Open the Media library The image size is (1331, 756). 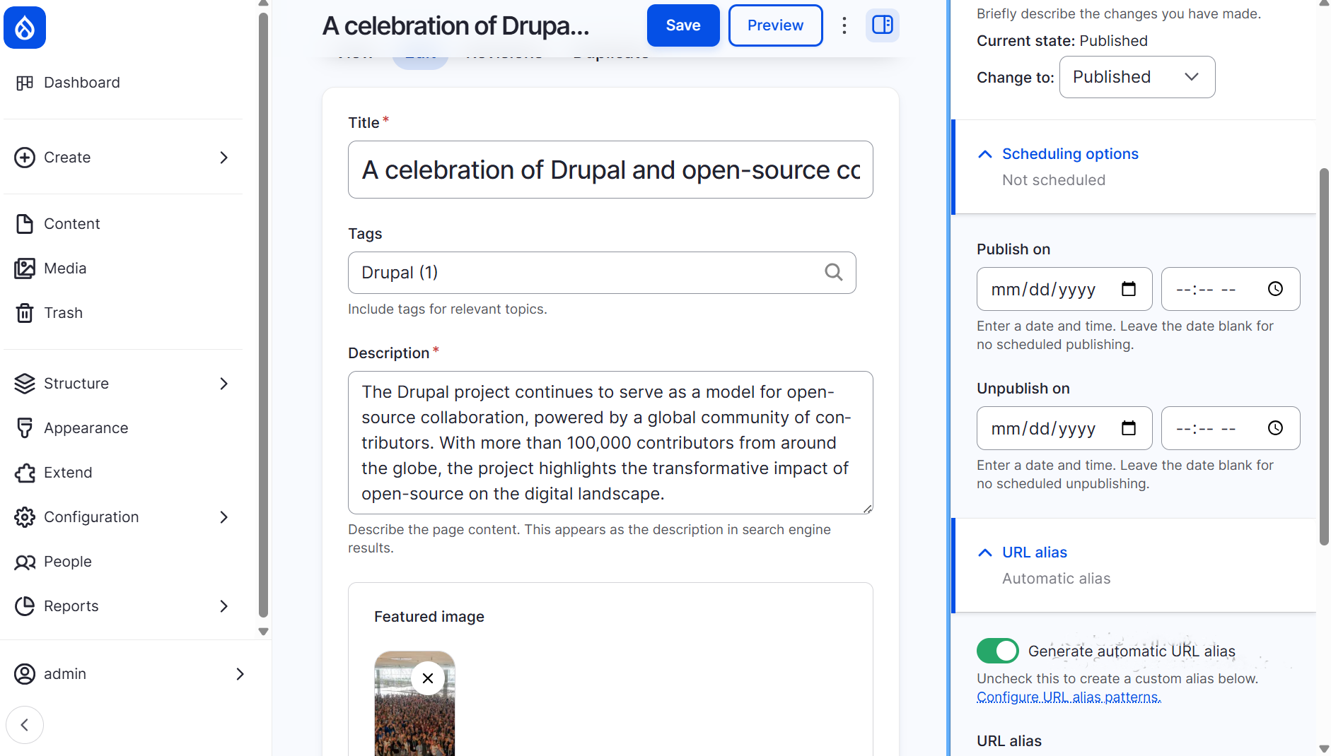(x=65, y=268)
